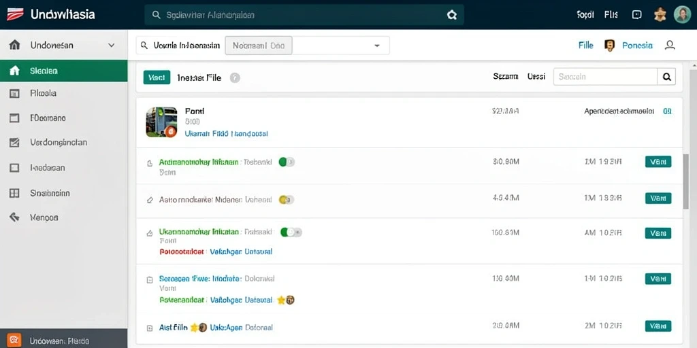The image size is (697, 348).
Task: Toggle the green switch in the first file row
Action: pyautogui.click(x=287, y=162)
